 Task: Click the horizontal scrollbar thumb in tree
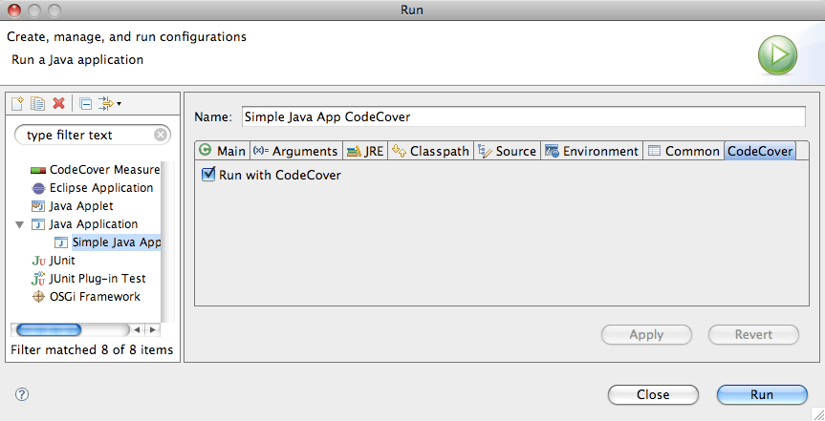pos(49,329)
